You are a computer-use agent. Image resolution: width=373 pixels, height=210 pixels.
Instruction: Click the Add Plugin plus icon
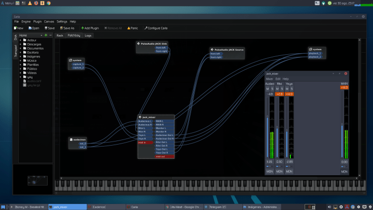[83, 28]
